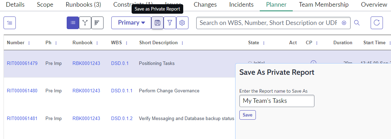Image resolution: width=391 pixels, height=139 pixels.
Task: Switch to list view icon
Action: tap(73, 23)
